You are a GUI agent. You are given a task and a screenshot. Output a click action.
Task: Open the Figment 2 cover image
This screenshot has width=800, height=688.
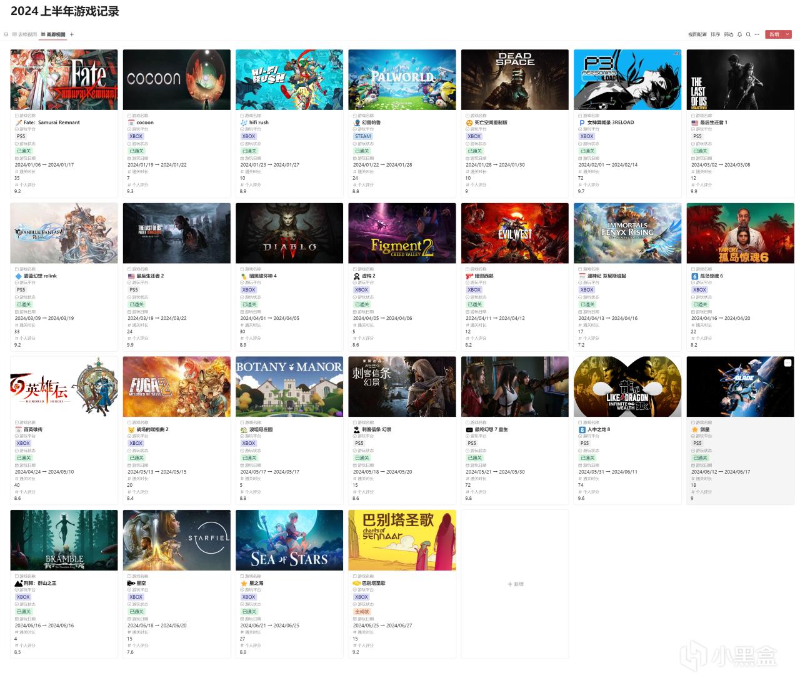click(402, 233)
